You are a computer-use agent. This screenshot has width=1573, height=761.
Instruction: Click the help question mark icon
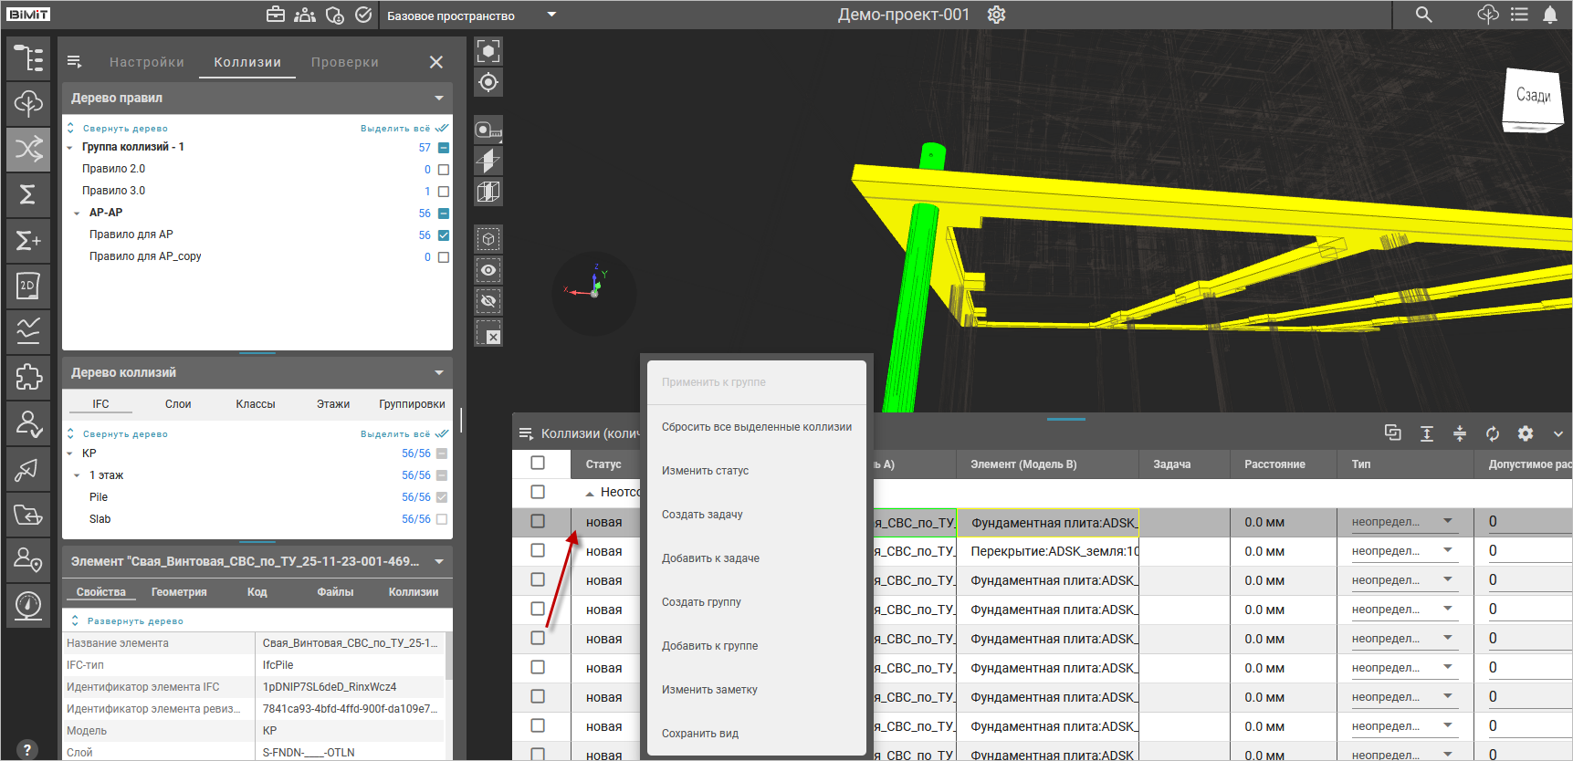[27, 749]
